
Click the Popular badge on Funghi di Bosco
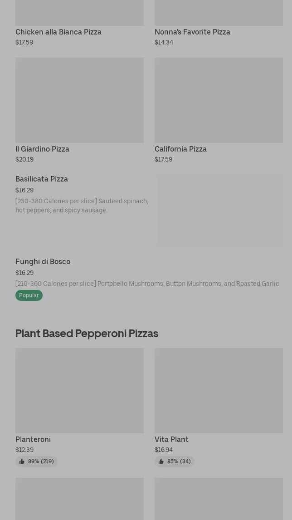click(29, 295)
